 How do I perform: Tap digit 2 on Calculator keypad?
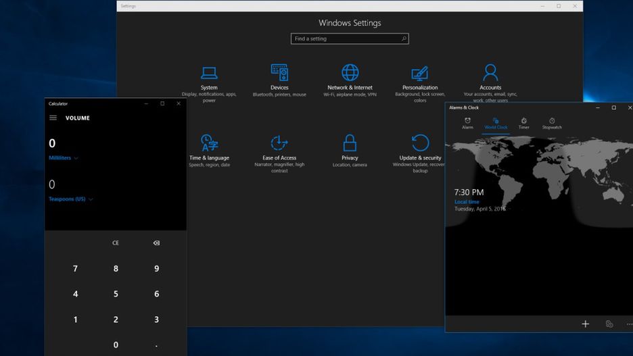[x=116, y=320]
